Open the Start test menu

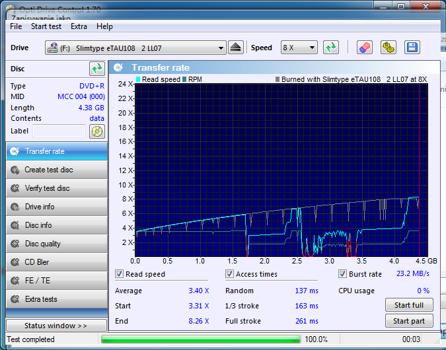pos(46,26)
